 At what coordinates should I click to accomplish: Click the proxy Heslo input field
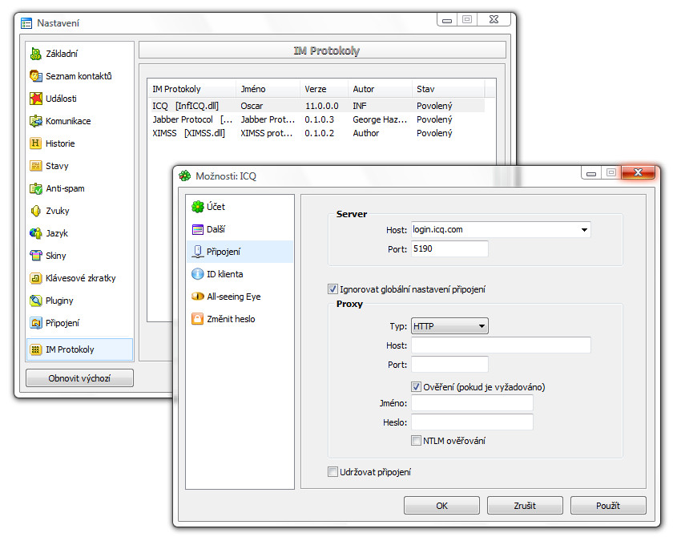click(x=472, y=422)
